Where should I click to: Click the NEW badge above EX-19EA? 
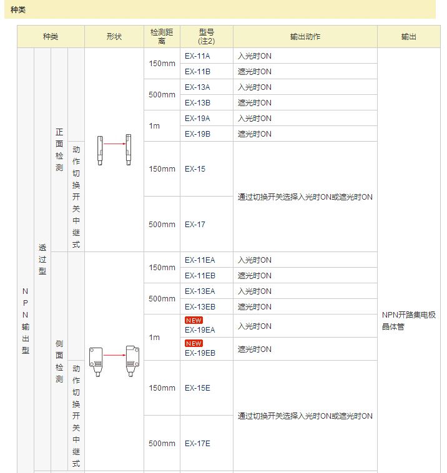tap(194, 320)
